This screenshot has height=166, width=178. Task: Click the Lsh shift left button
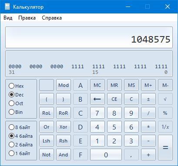pos(47,141)
